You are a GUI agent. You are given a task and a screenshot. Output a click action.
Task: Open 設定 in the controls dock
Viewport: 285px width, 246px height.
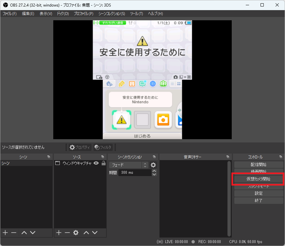[259, 193]
